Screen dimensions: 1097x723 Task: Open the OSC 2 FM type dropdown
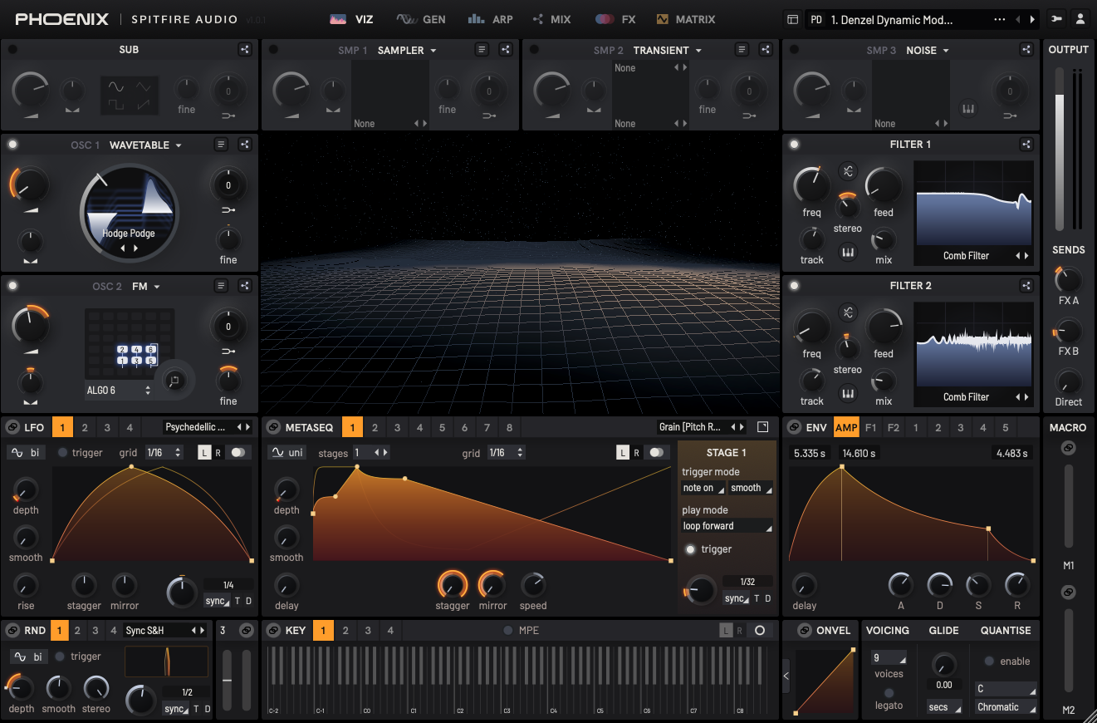click(x=146, y=287)
